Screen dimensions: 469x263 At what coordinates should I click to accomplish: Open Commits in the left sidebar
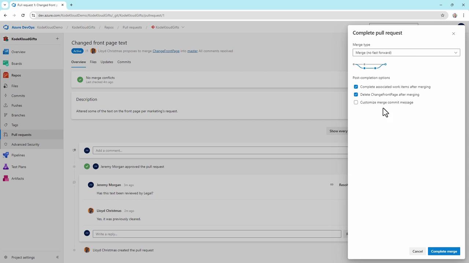pyautogui.click(x=18, y=96)
